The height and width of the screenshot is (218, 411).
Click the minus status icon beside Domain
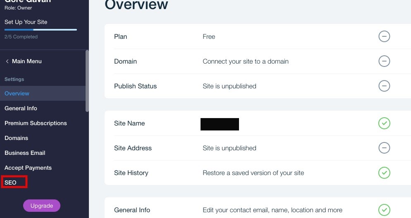click(x=384, y=62)
